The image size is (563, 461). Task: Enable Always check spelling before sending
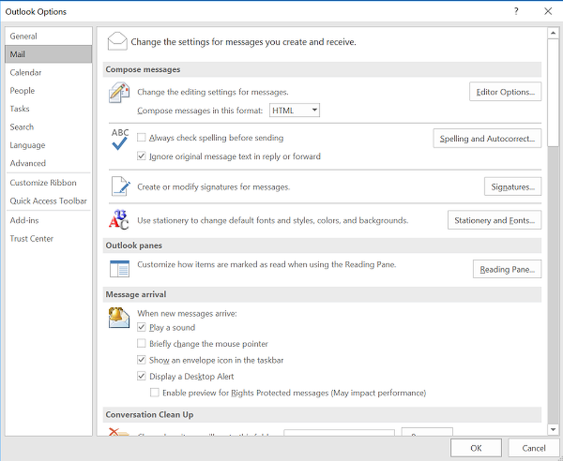click(141, 138)
